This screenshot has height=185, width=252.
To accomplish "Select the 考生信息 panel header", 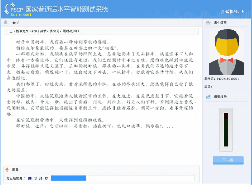I will tap(220, 23).
